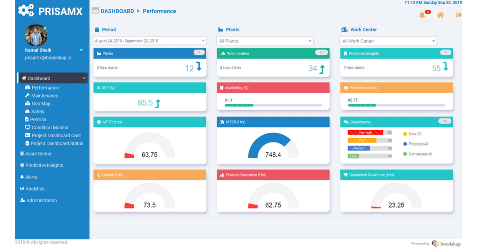Open the All Plants dropdown
This screenshot has height=252, width=477.
click(x=265, y=41)
